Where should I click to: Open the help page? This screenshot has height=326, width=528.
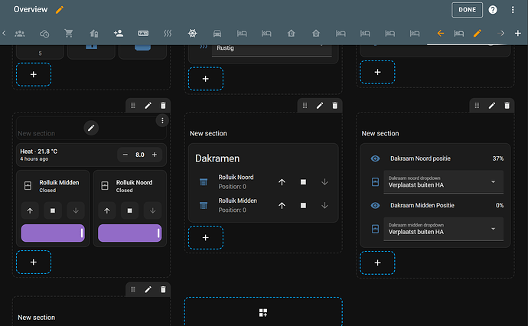493,10
